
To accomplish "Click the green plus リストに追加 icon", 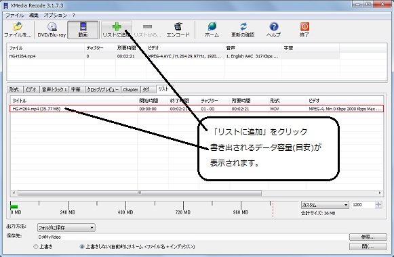I will [117, 30].
